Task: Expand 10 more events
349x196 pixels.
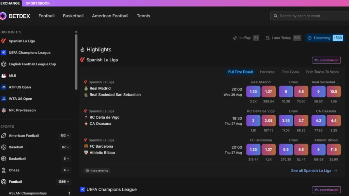Action: click(x=96, y=171)
